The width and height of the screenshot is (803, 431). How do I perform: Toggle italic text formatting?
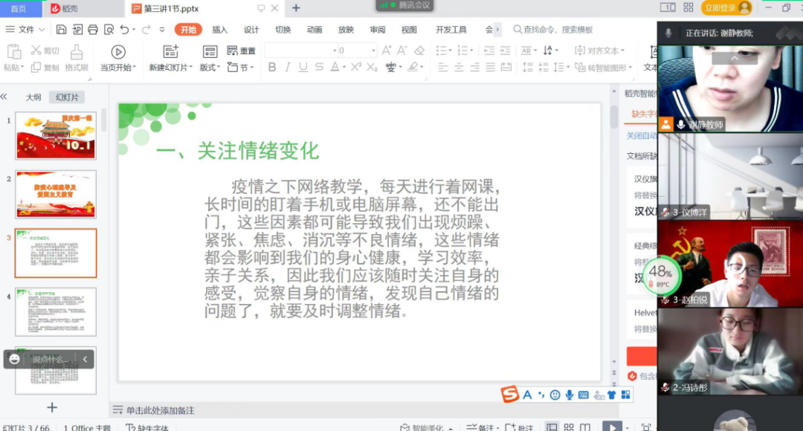pyautogui.click(x=288, y=67)
